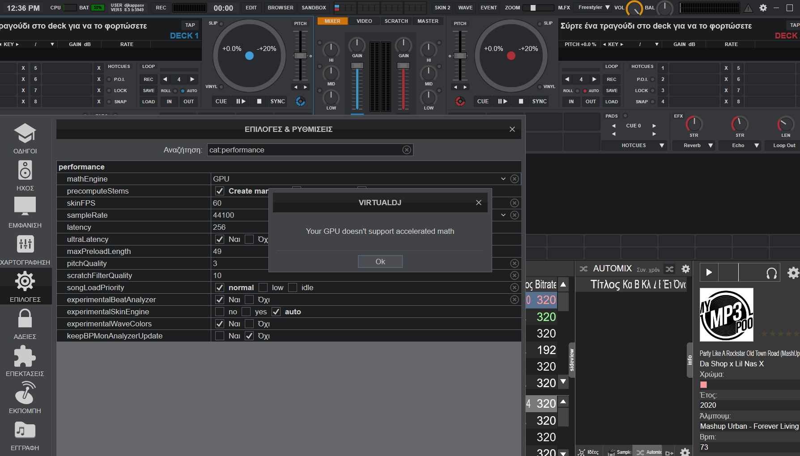Switch to the MASTER tab
The height and width of the screenshot is (456, 800).
[x=428, y=21]
